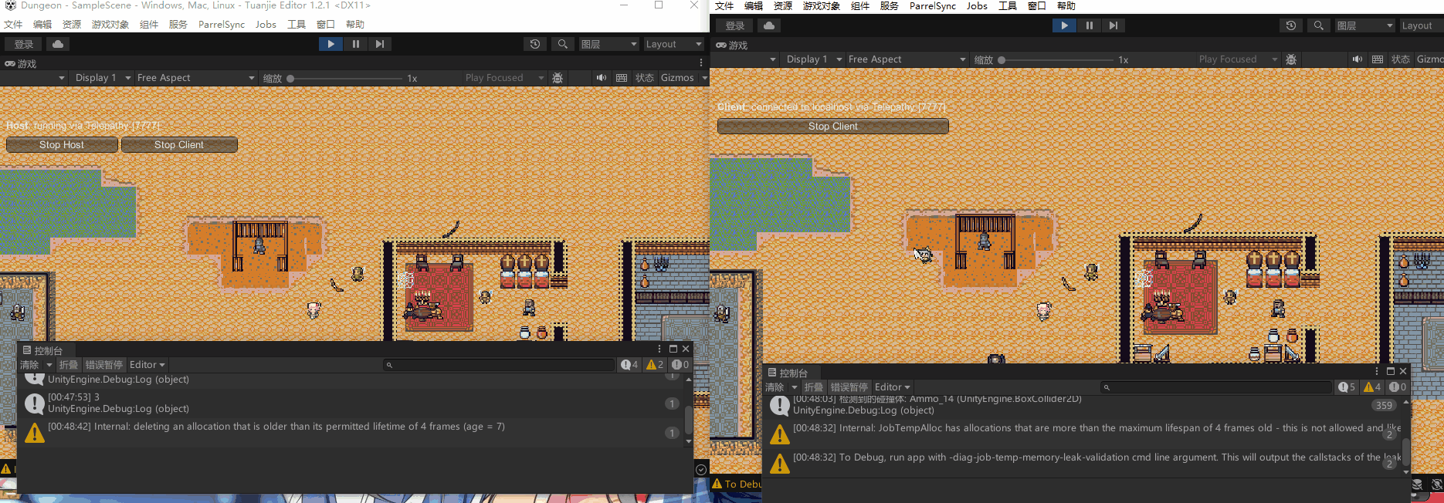Open 帮助 menu in right editor

click(1066, 6)
